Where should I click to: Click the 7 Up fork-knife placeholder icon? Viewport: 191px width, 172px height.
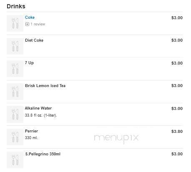[x=15, y=69]
